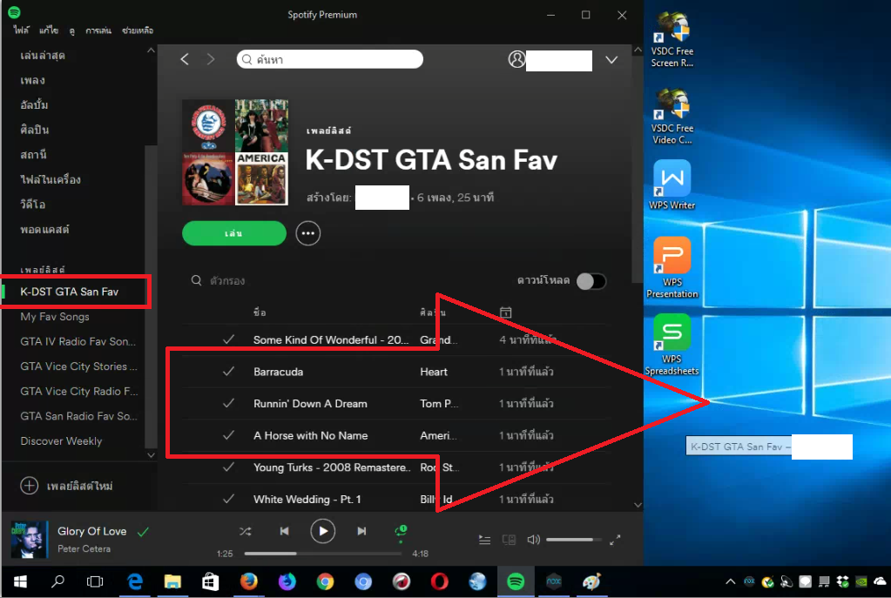The height and width of the screenshot is (598, 891).
Task: Create a new playlist with เพลย์ลิสต์ใหม่
Action: (x=66, y=486)
